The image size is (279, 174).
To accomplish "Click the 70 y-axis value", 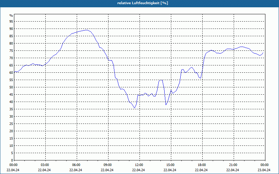I will 11,58.
